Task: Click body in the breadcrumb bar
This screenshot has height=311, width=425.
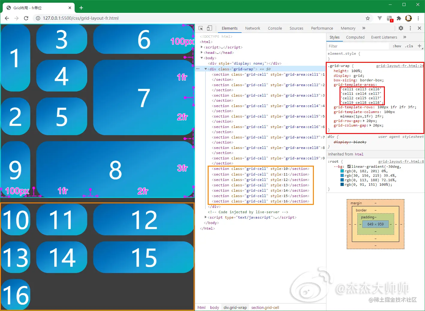Action: click(214, 307)
